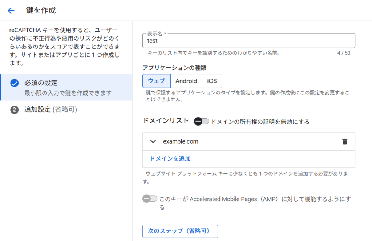Toggle the ドメインの所有権の証明を無効にする switch
The image size is (372, 241).
[x=201, y=122]
